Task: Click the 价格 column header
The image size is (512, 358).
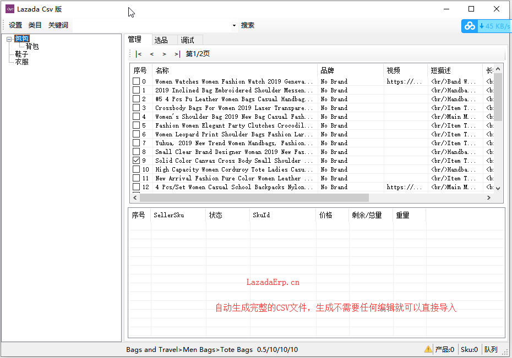Action: (x=333, y=215)
